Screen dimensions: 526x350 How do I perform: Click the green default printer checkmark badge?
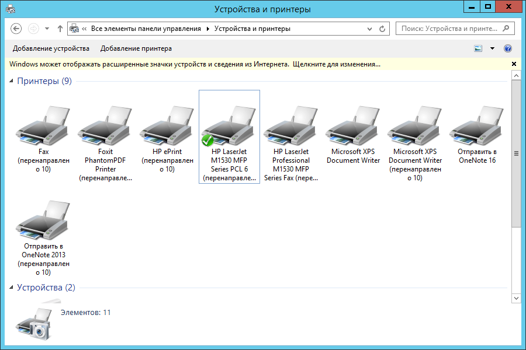point(207,140)
